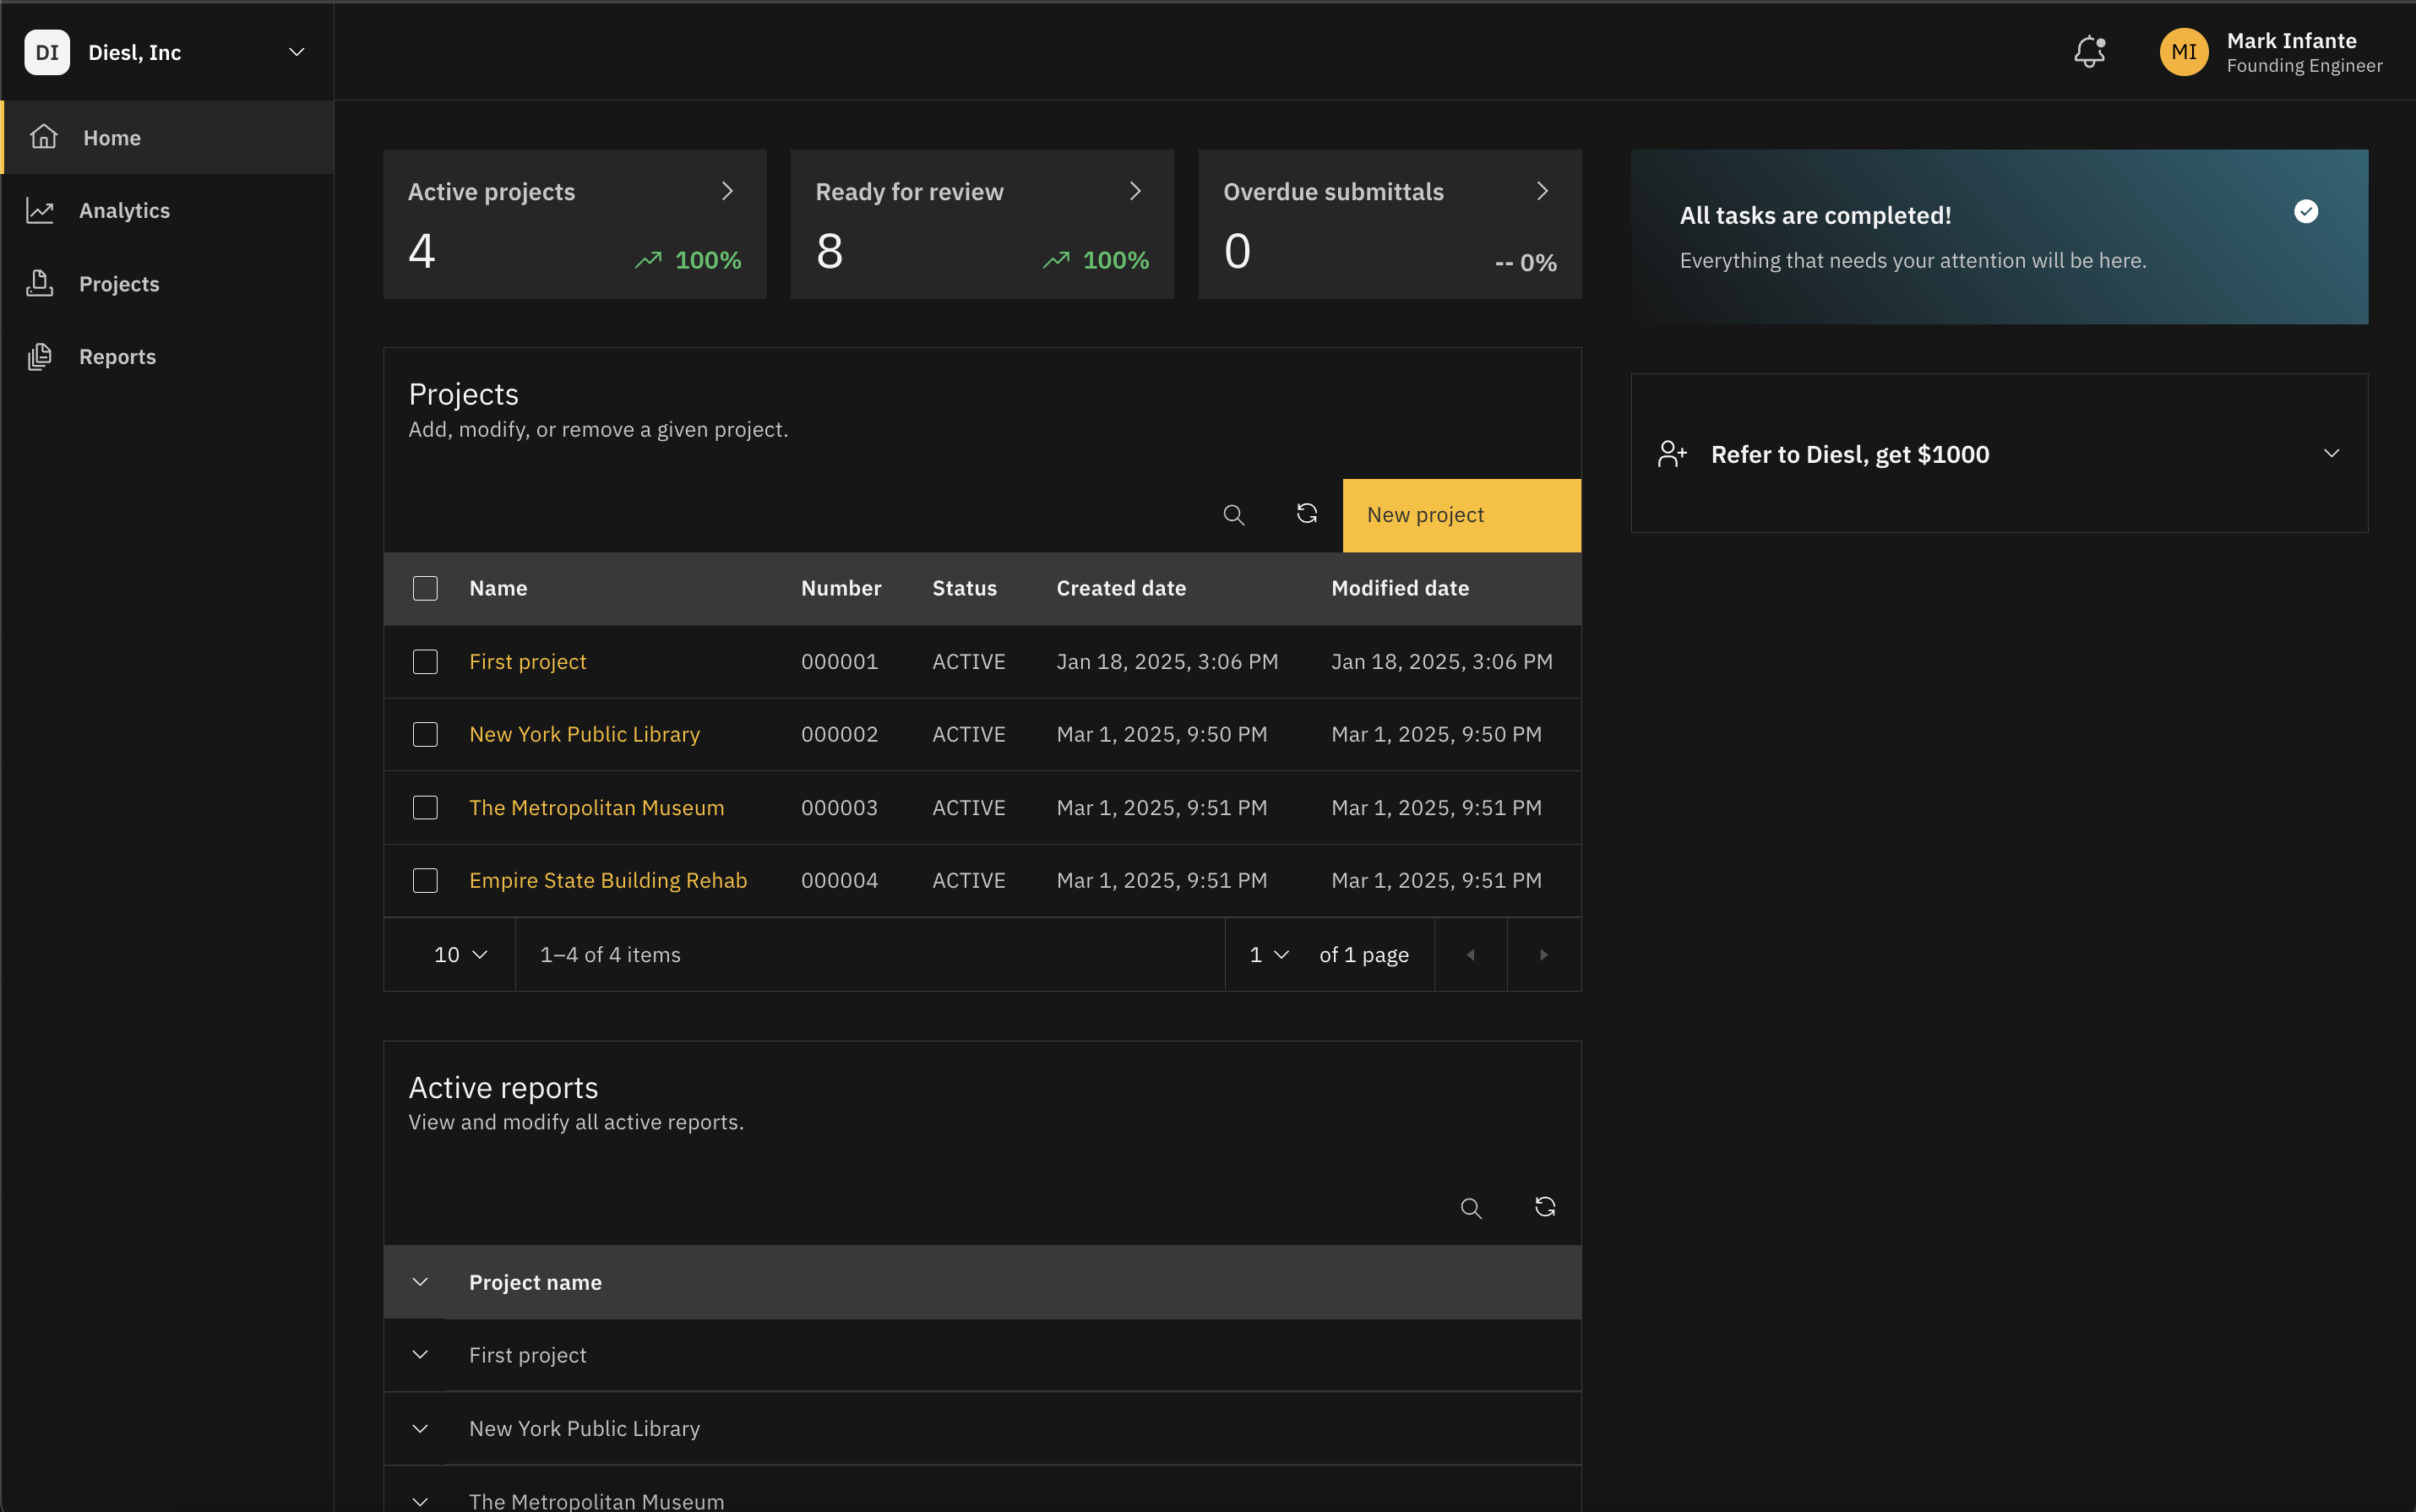Open The Metropolitan Museum project link

(596, 808)
